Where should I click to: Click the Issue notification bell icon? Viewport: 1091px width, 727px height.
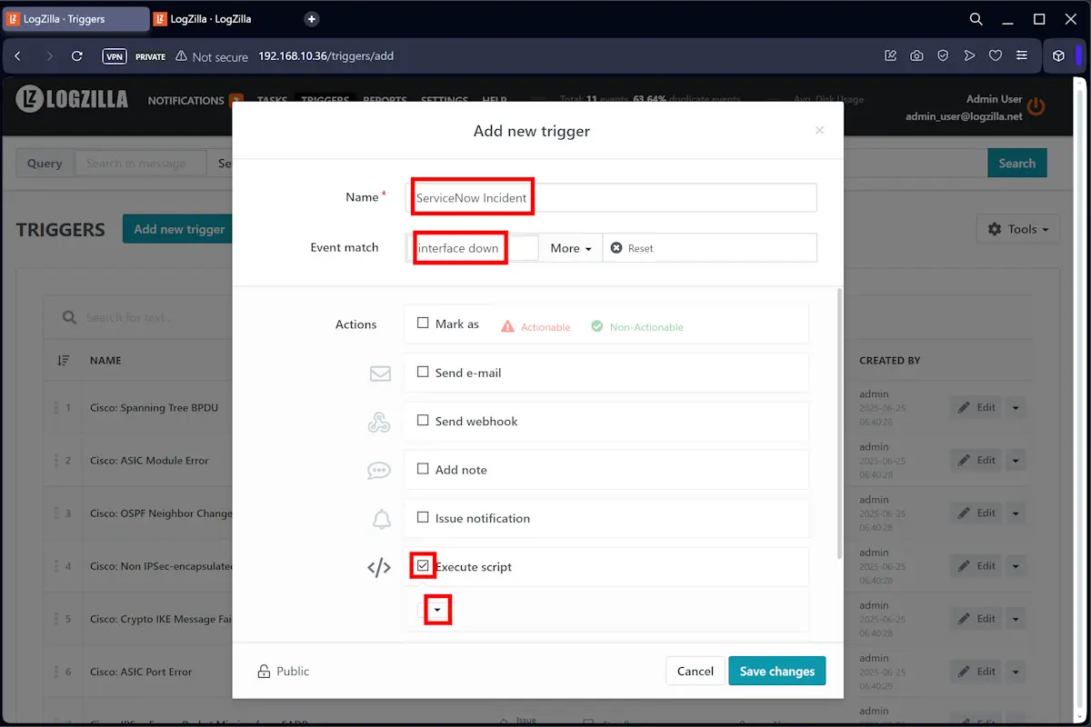point(380,519)
